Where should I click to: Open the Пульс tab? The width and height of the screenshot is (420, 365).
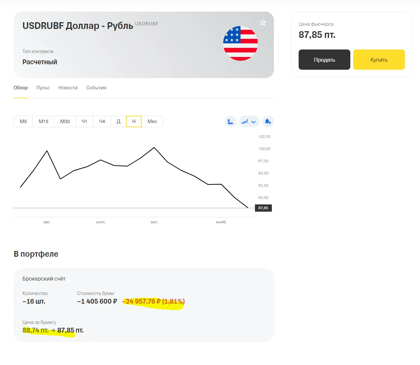pos(43,88)
